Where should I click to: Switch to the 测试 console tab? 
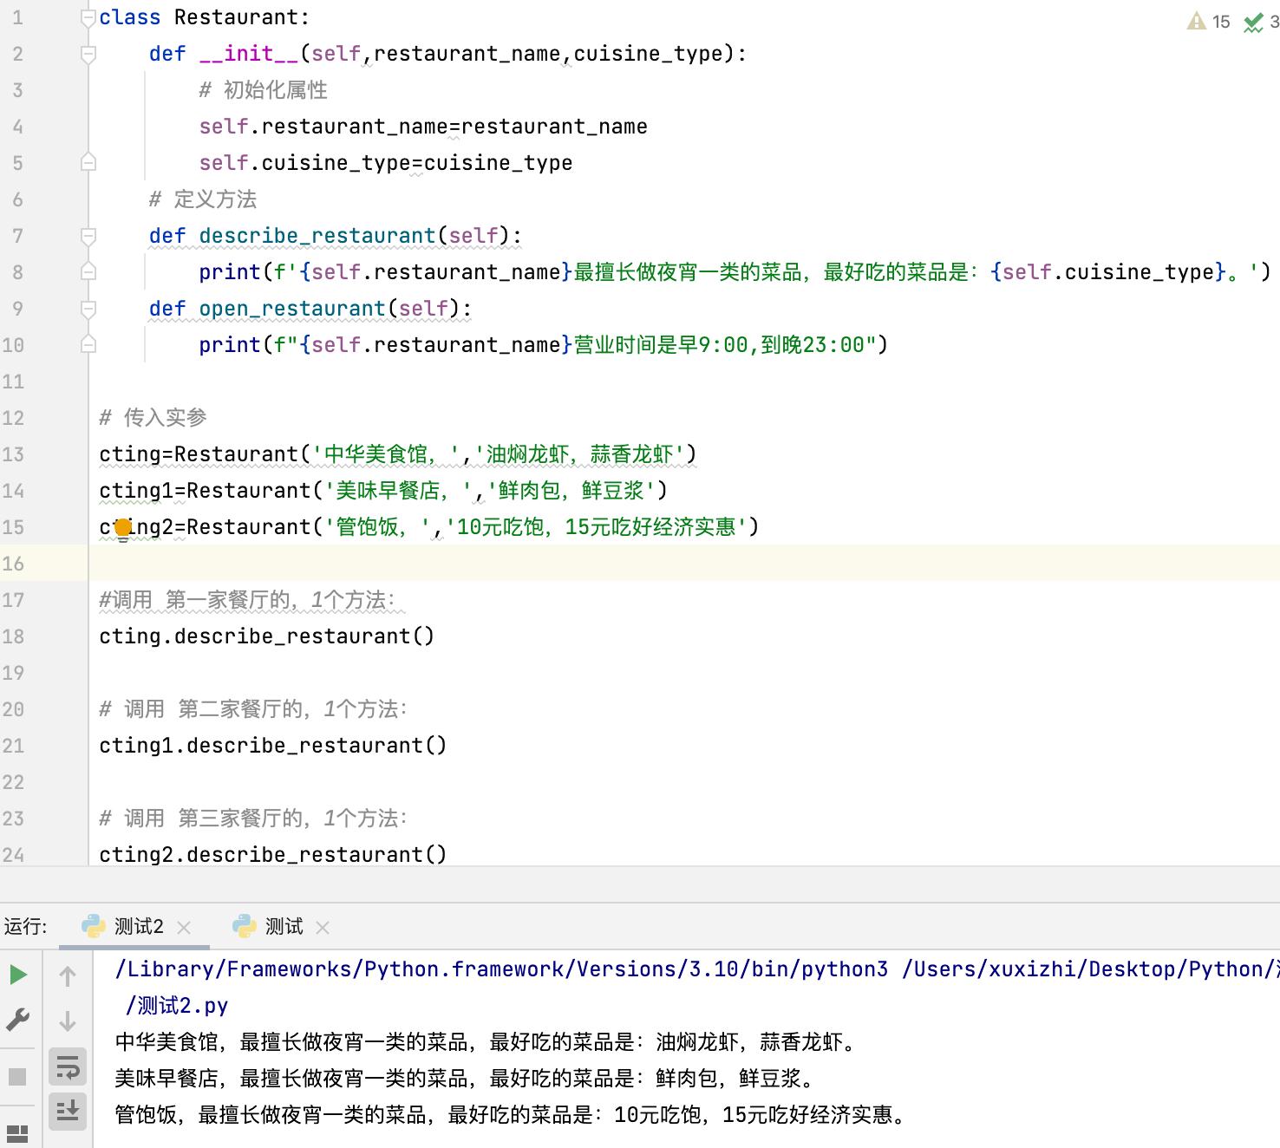(283, 926)
